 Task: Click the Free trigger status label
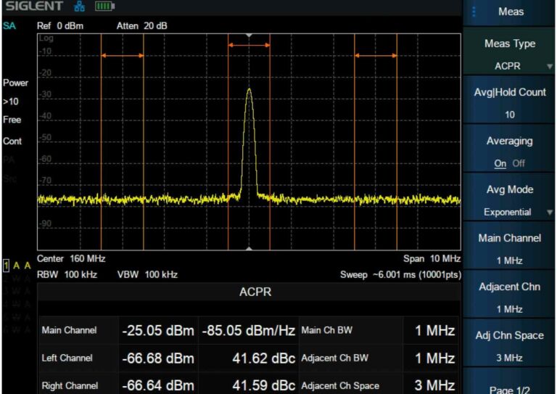[12, 120]
